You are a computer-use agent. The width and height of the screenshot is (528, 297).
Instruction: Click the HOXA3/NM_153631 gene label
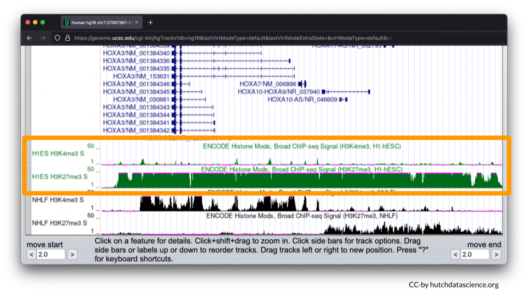click(x=141, y=76)
